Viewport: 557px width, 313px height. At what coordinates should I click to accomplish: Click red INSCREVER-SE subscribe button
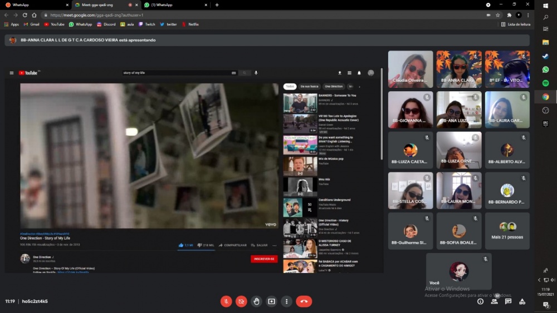[264, 259]
